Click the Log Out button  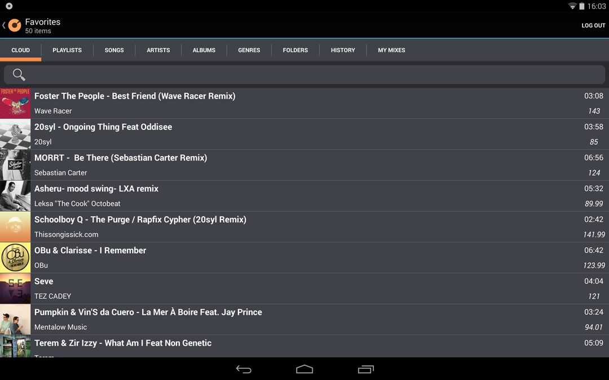click(x=593, y=25)
